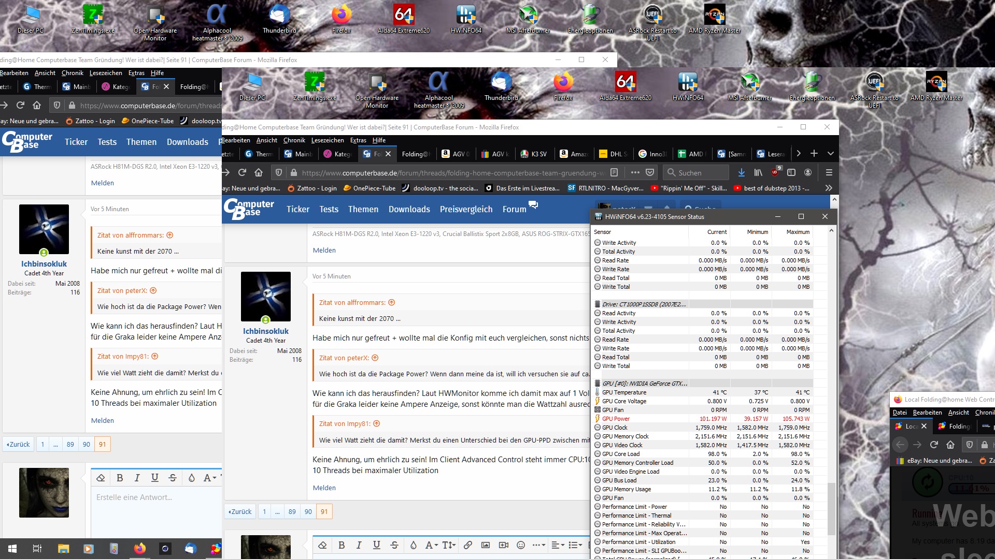Switch to the K3 SV tab
Image resolution: width=995 pixels, height=559 pixels.
point(535,154)
